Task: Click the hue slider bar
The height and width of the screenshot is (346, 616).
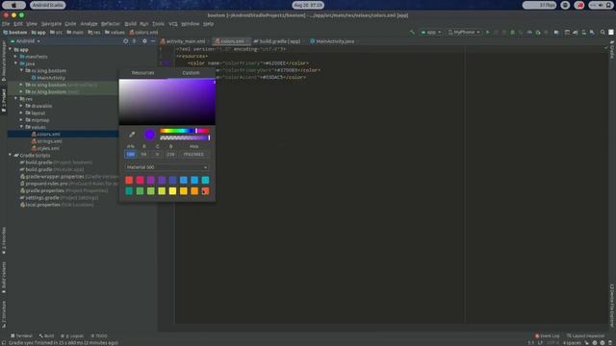Action: coord(185,131)
